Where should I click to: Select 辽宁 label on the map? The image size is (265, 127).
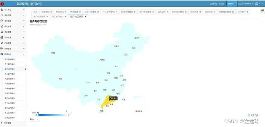[125, 55]
